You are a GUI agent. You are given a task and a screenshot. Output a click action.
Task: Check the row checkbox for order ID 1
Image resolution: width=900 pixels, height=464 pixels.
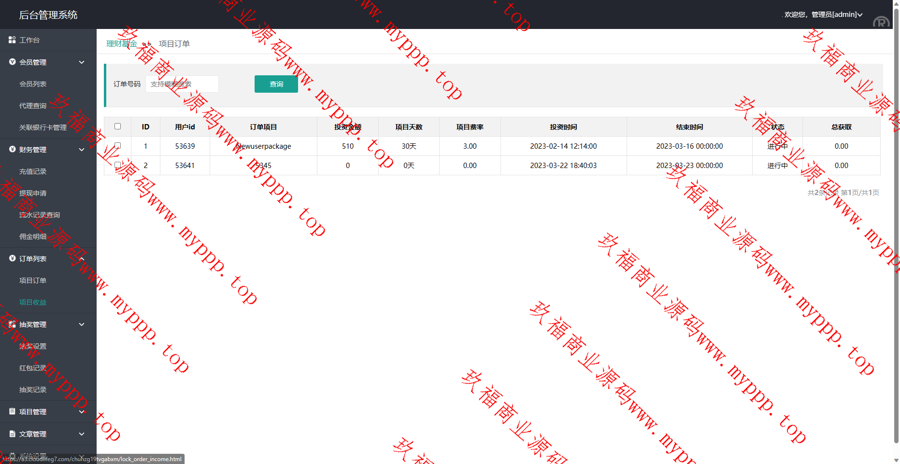tap(117, 146)
